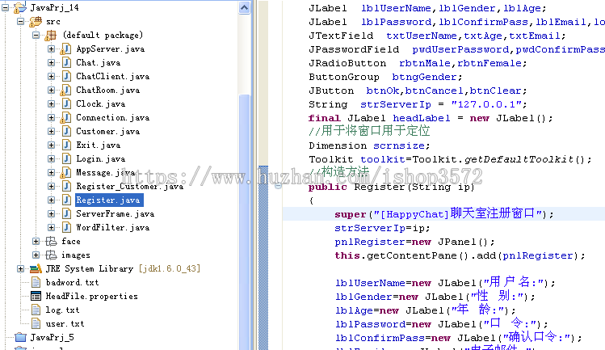Collapse the JavaPrj_14 project node
This screenshot has width=605, height=350.
pyautogui.click(x=6, y=7)
